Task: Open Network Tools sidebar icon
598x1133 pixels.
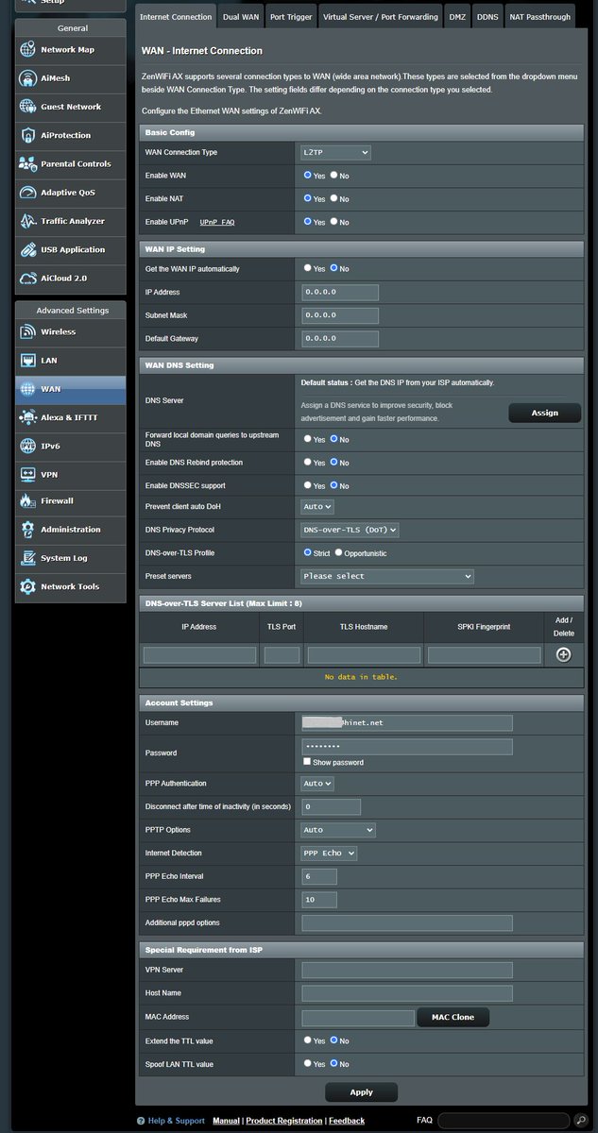Action: click(x=28, y=587)
